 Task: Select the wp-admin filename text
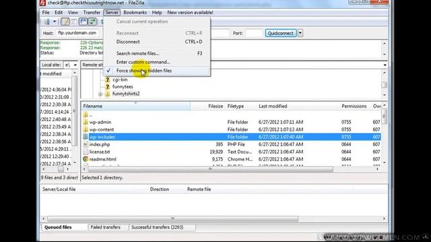point(100,122)
